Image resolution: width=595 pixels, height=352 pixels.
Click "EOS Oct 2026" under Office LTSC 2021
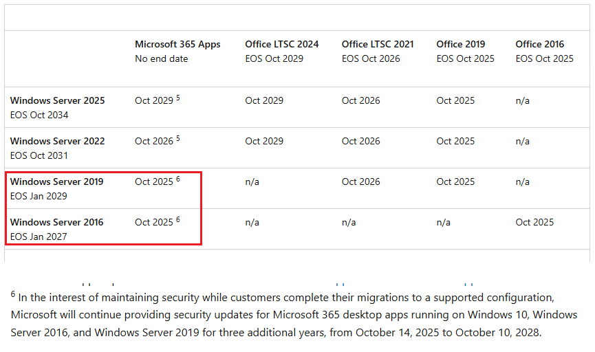click(371, 59)
